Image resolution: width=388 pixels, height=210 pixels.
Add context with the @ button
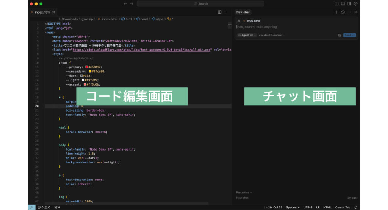pyautogui.click(x=239, y=21)
